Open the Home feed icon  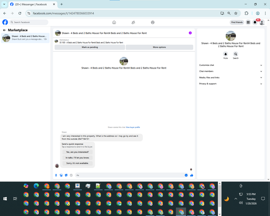click(114, 22)
